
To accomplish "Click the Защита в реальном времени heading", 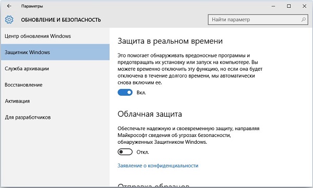I will (x=170, y=41).
